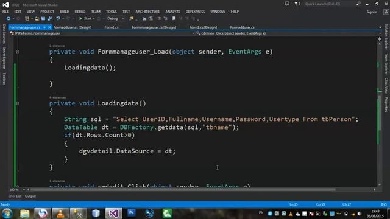Click the Quick Launch search magnifier icon
The image size is (390, 219).
point(358,4)
